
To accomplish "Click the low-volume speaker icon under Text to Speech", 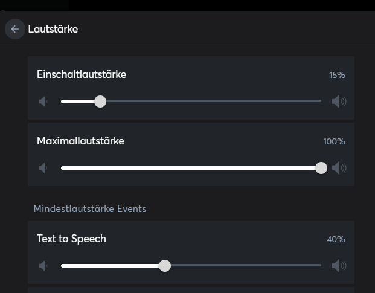I will (43, 266).
